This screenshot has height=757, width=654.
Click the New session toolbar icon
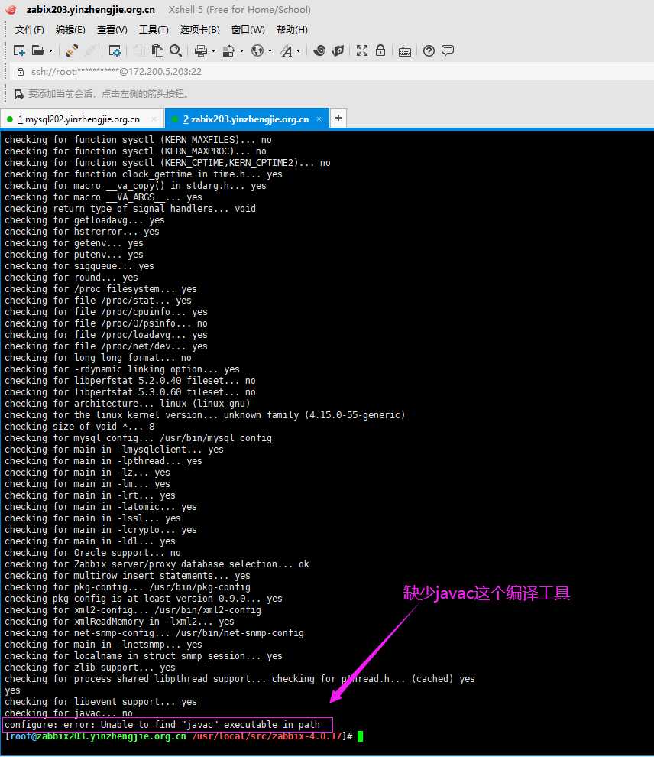point(19,50)
